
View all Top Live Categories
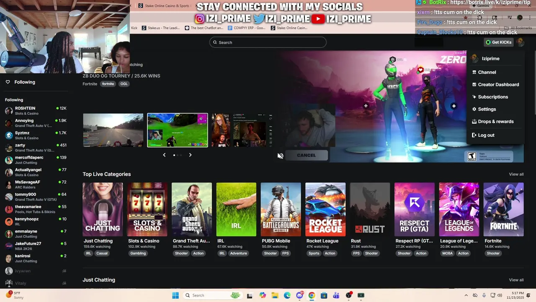click(516, 174)
